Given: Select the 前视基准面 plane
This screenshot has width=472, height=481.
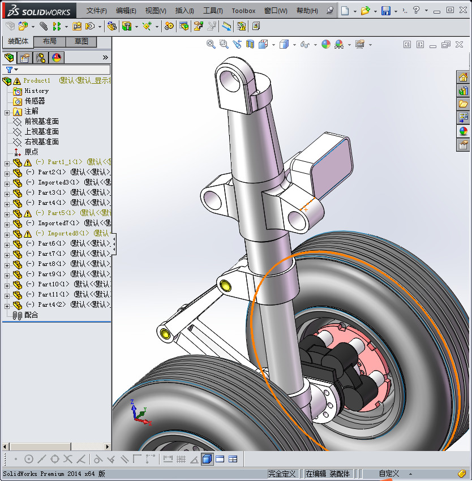Looking at the screenshot, I should [x=41, y=122].
